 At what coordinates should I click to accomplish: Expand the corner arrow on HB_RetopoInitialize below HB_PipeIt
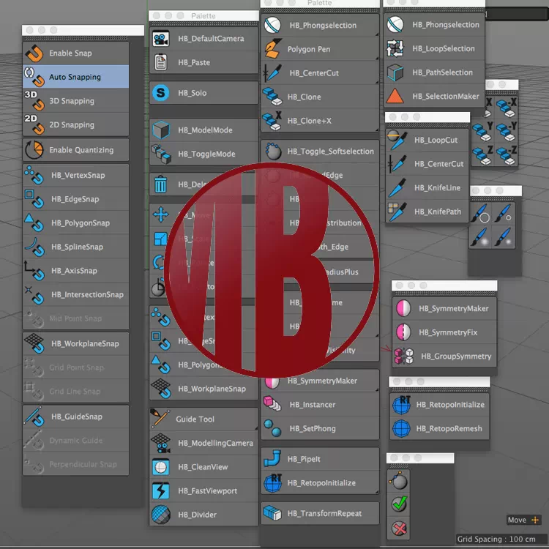click(x=377, y=492)
